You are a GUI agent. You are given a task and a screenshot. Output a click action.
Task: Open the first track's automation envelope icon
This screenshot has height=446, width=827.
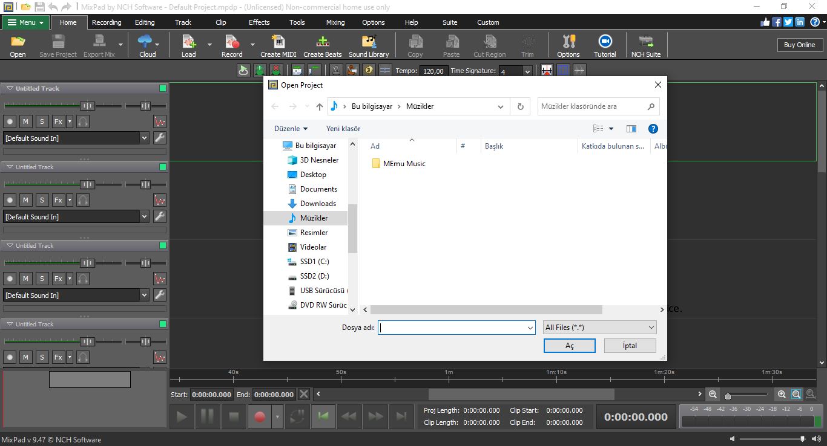click(160, 121)
